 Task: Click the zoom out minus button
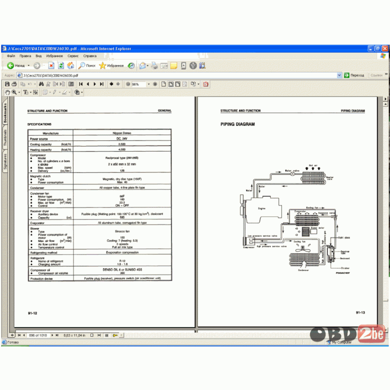(x=128, y=84)
